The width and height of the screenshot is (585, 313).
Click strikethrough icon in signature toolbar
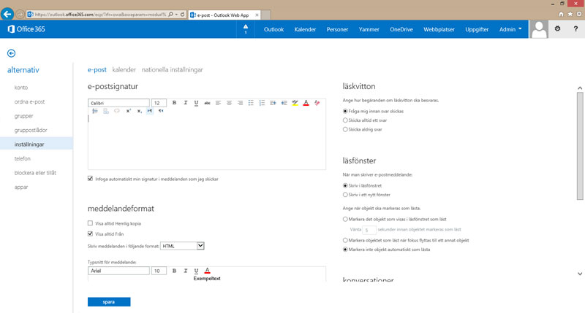pos(208,103)
